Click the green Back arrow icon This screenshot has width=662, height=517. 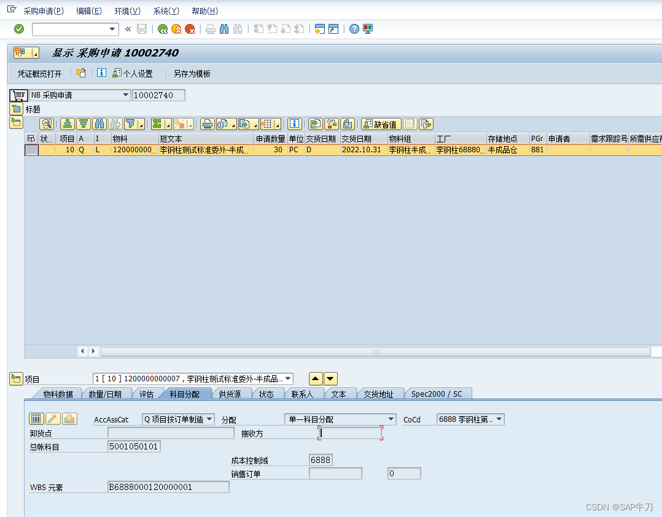(x=163, y=29)
